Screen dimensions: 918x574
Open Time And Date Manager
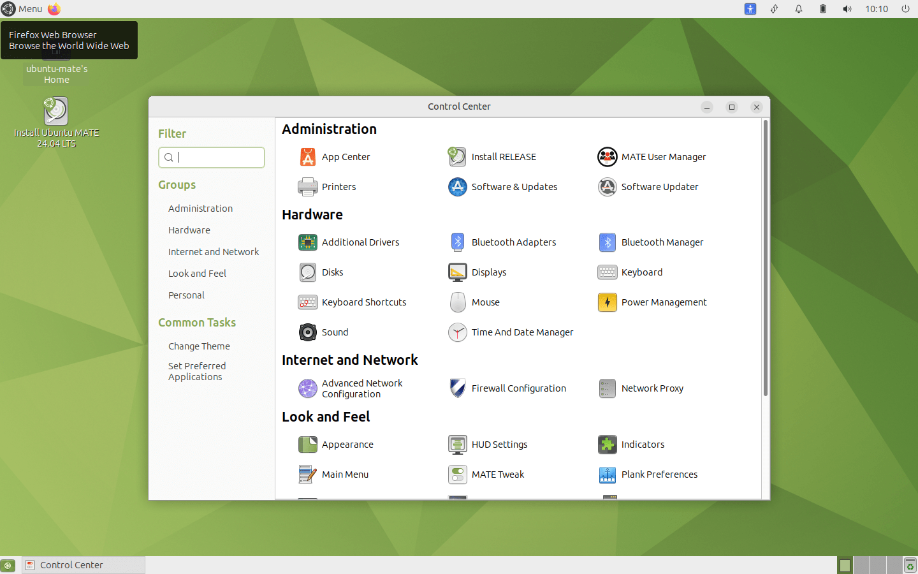point(522,332)
